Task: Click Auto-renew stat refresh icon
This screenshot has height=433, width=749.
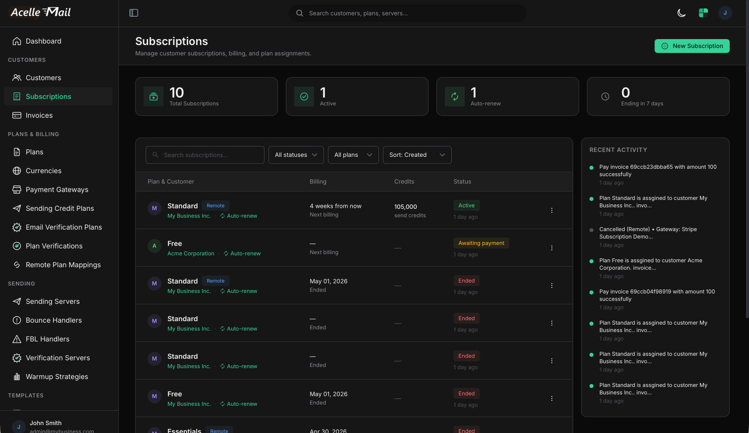Action: tap(455, 96)
